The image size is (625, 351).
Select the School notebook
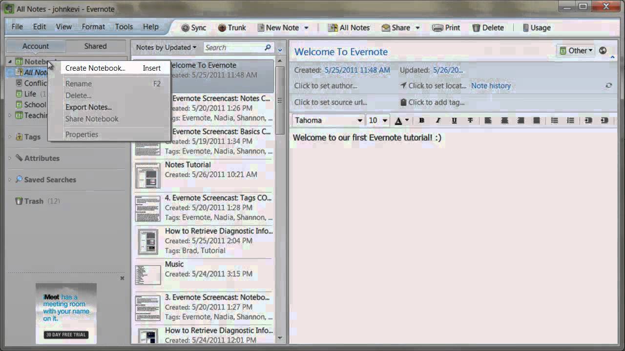click(x=35, y=104)
